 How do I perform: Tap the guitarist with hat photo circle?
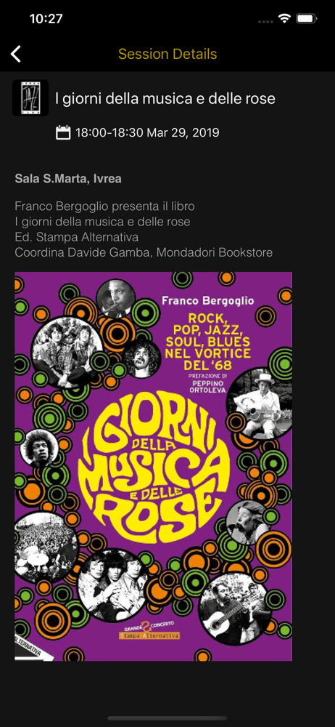pyautogui.click(x=259, y=403)
